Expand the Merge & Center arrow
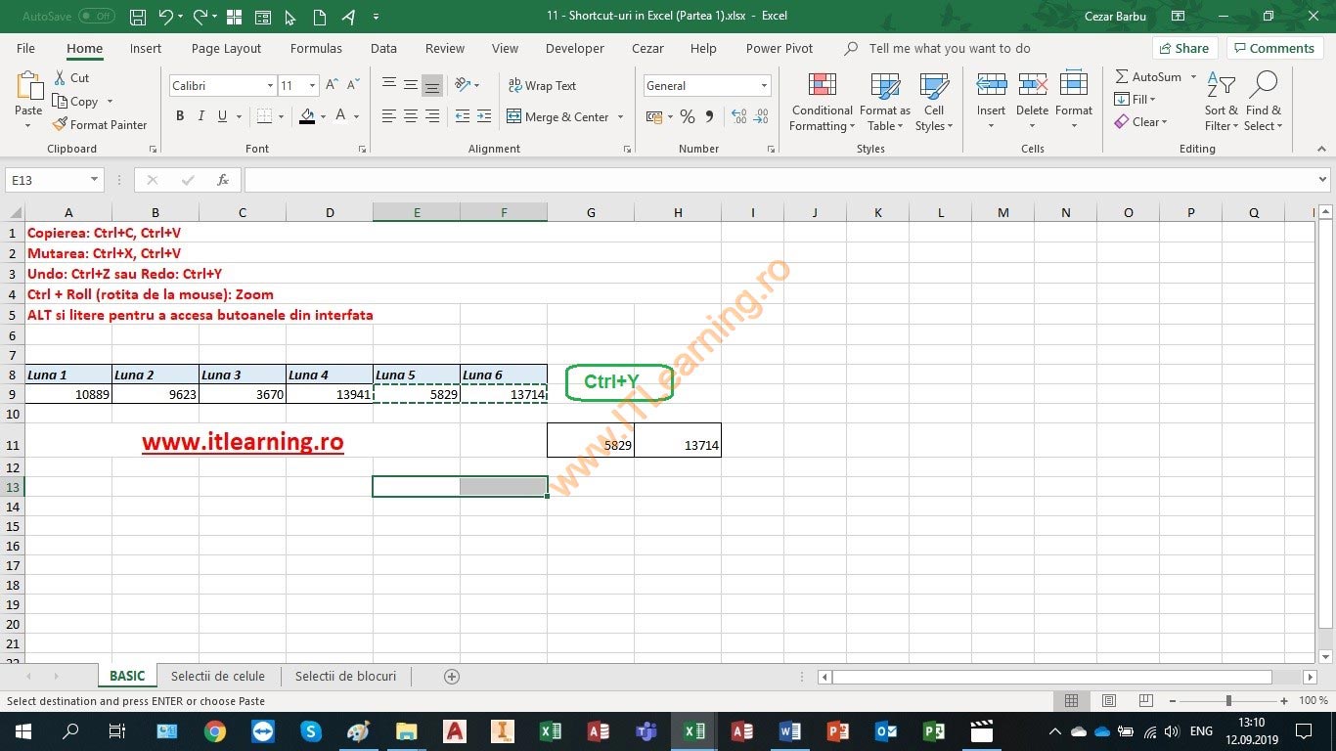 pos(620,117)
